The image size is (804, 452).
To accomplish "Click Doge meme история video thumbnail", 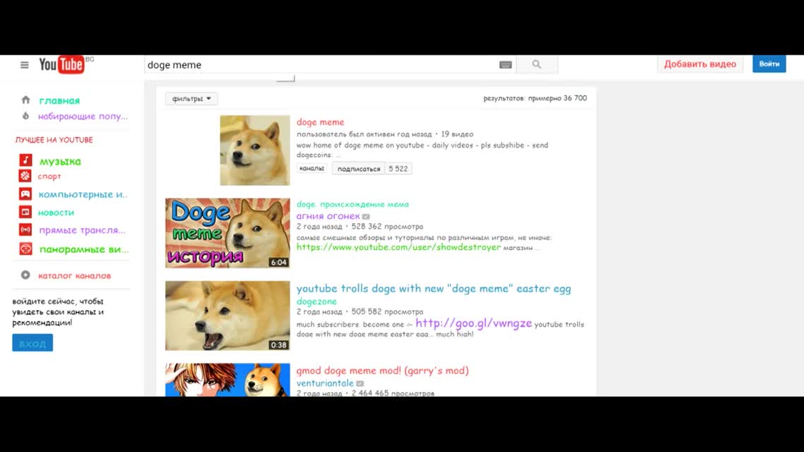I will coord(227,233).
